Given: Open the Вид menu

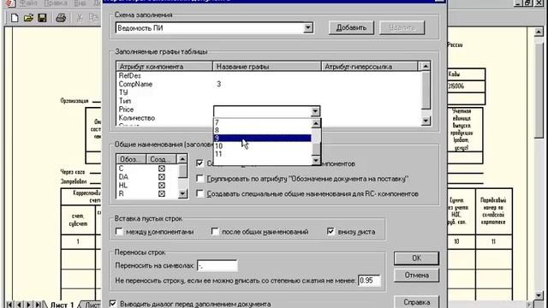Looking at the screenshot, I should (x=80, y=3).
